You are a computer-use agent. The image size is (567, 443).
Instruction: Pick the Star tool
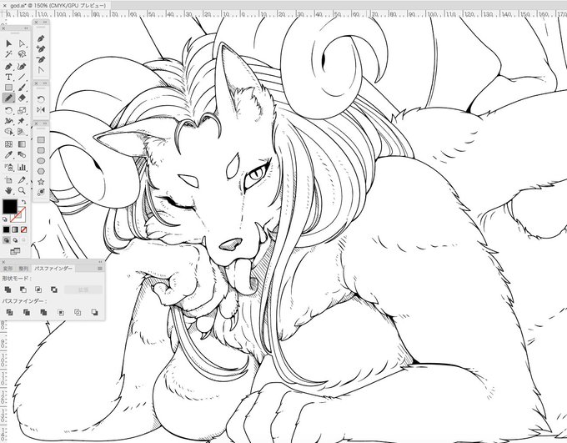[41, 182]
